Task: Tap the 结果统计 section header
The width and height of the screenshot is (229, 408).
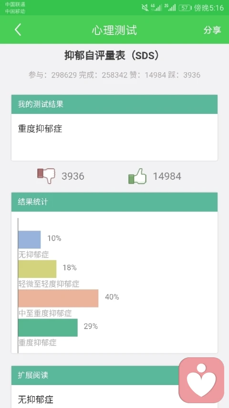Action: click(x=114, y=202)
